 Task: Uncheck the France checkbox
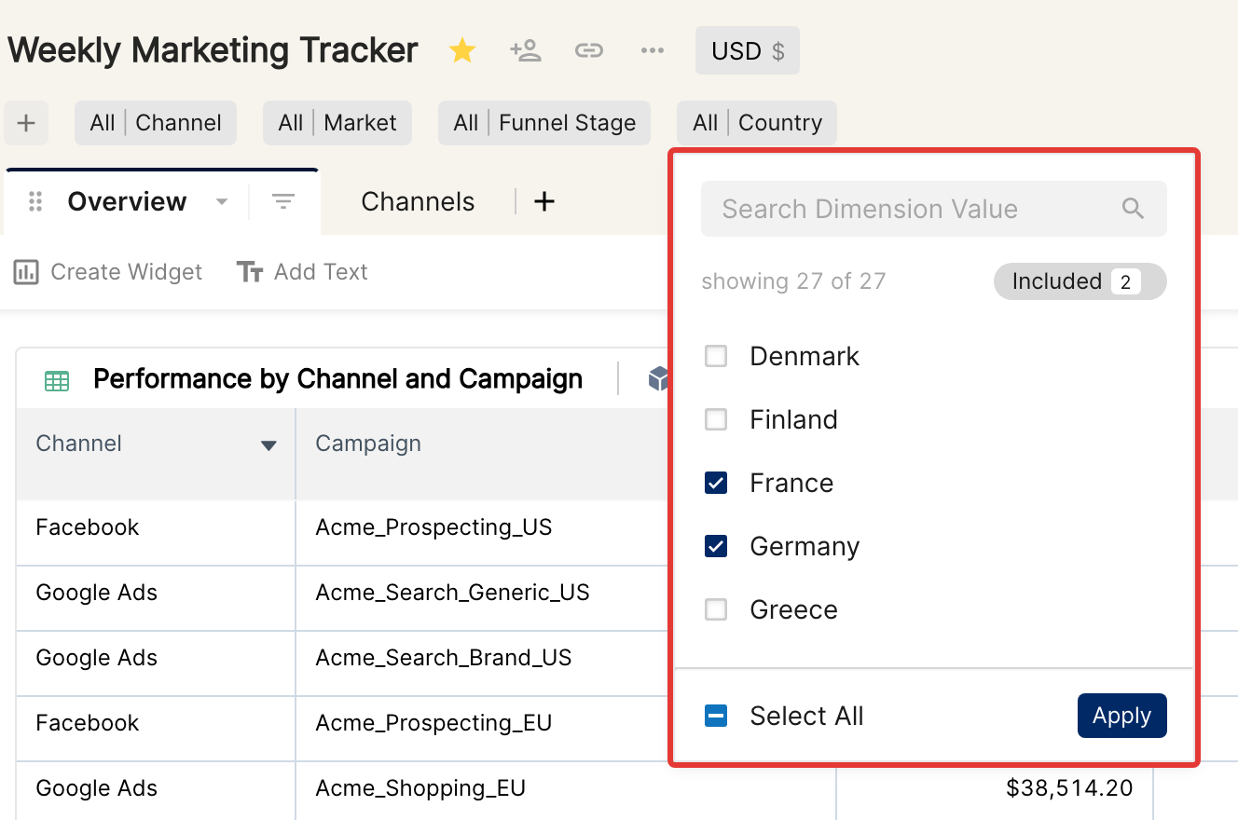click(716, 483)
